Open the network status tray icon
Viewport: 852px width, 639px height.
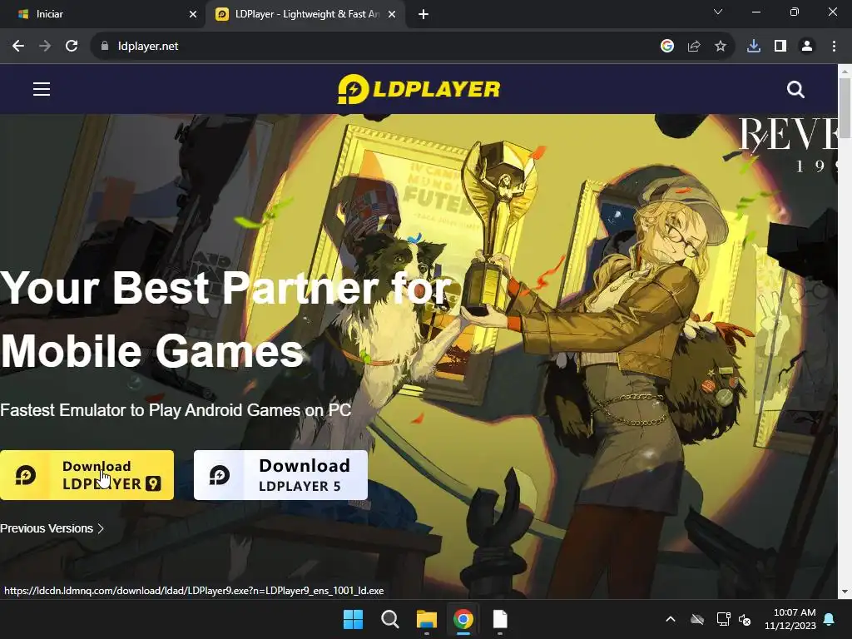(x=723, y=619)
